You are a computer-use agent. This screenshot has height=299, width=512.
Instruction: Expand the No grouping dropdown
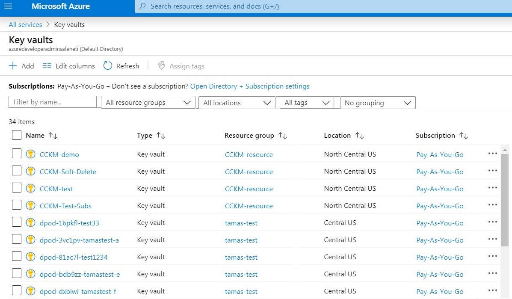point(377,103)
